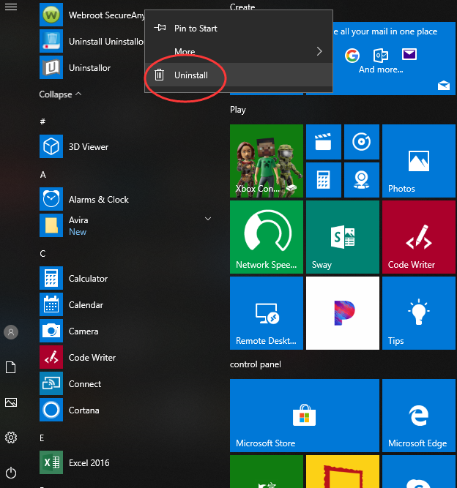
Task: Open the Code Writer tile
Action: (419, 237)
